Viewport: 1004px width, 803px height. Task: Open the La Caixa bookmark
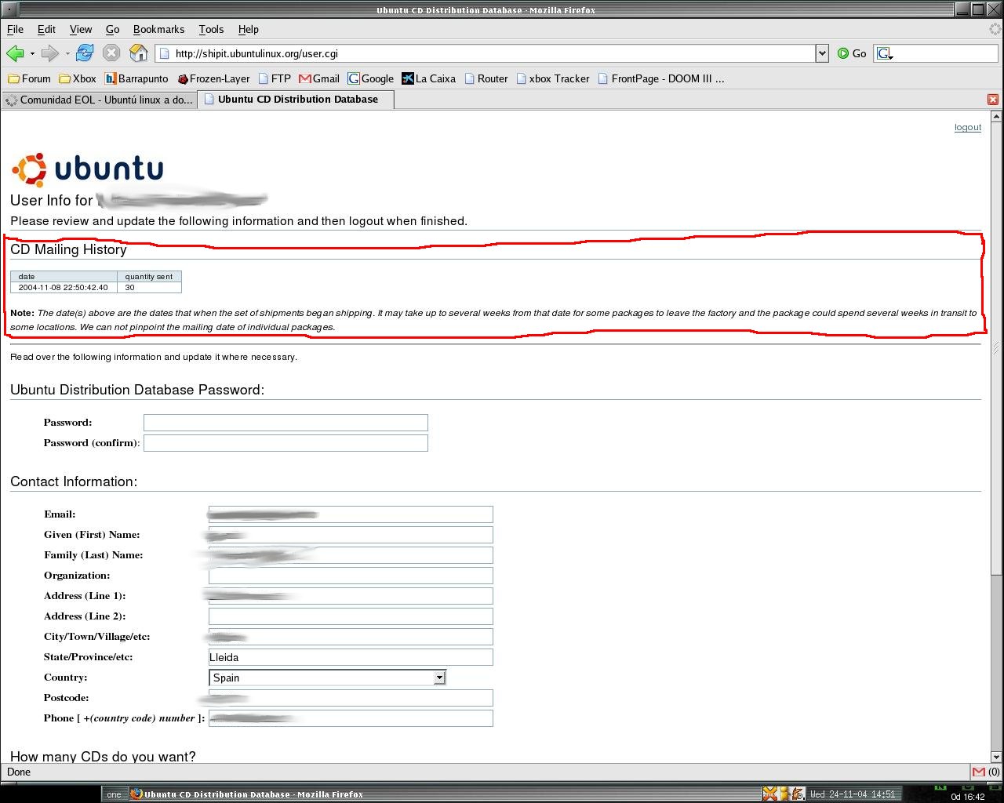tap(429, 78)
